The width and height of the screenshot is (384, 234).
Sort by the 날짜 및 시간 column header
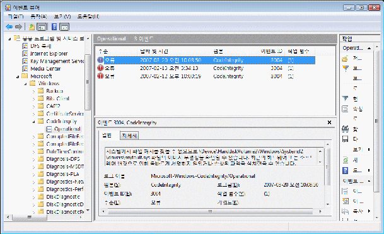pos(154,51)
